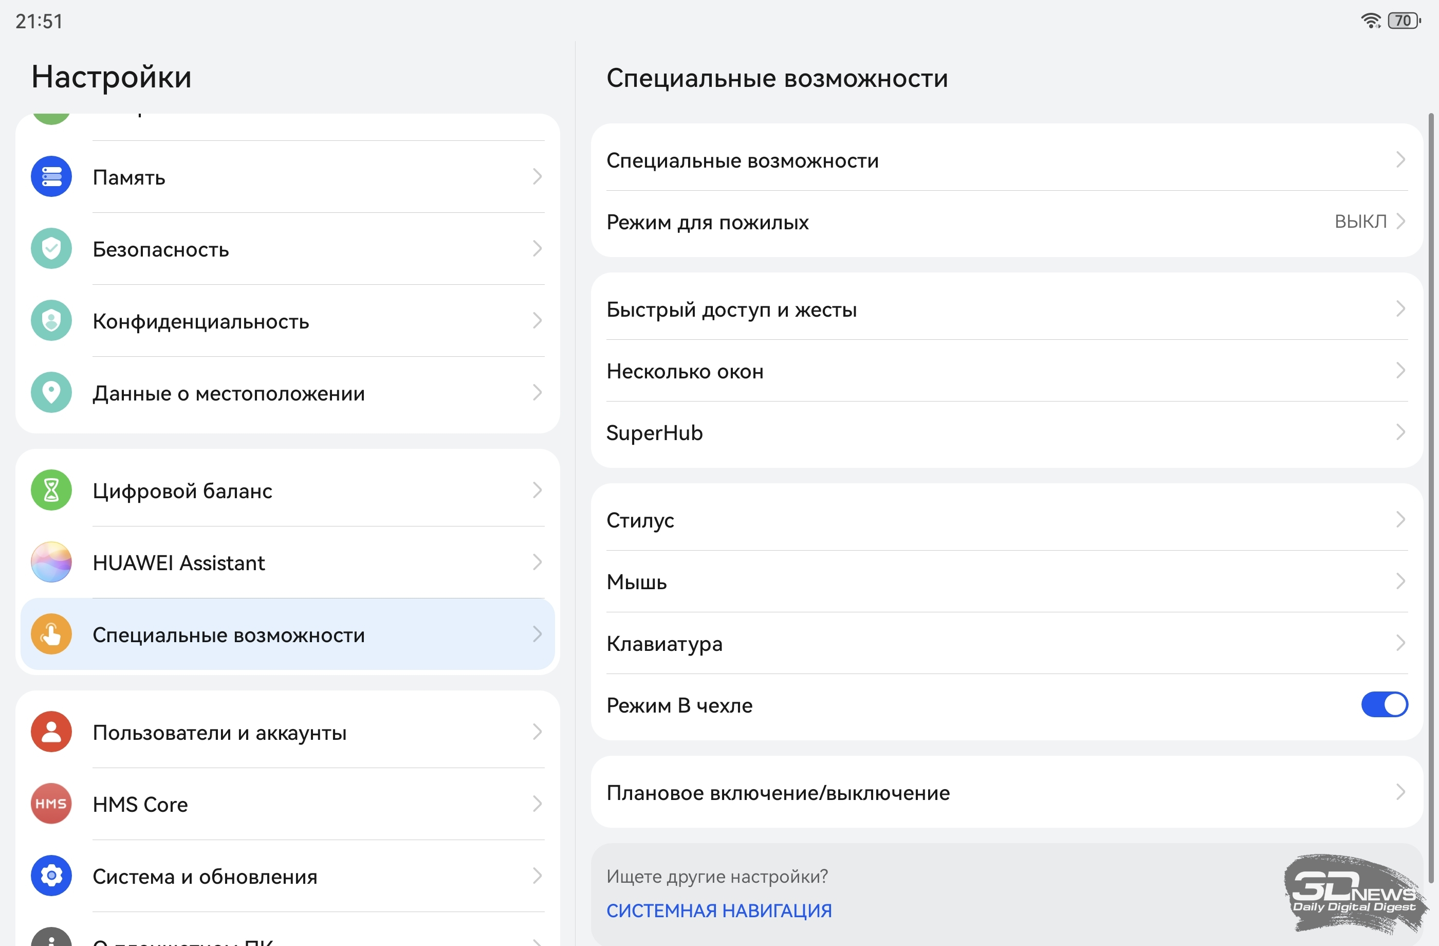The height and width of the screenshot is (946, 1439).
Task: Click the location pin icon
Action: [51, 393]
